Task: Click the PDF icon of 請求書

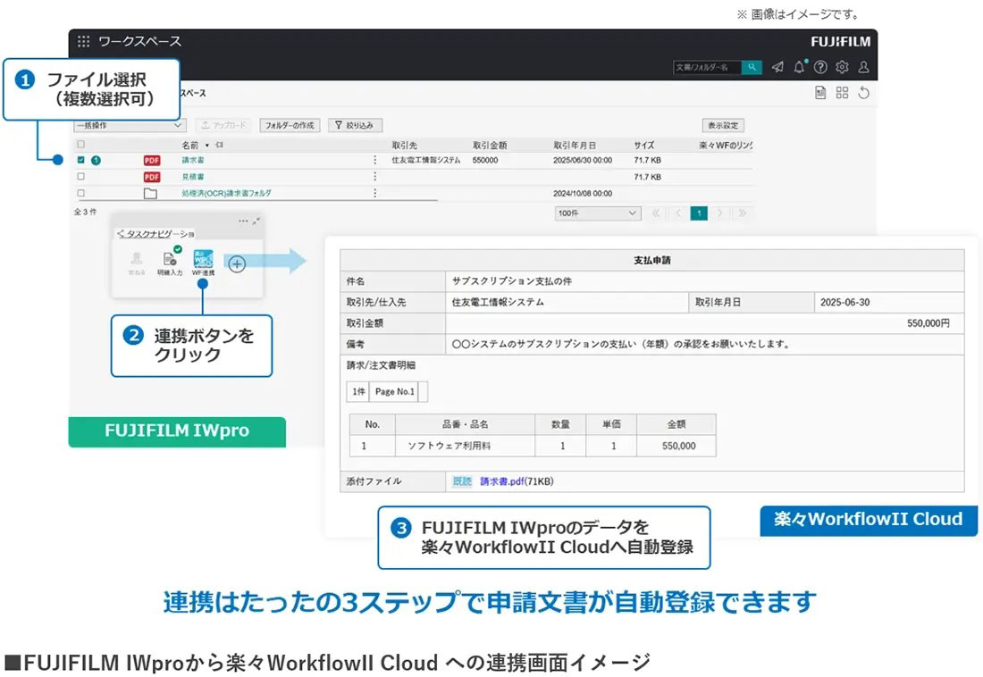Action: click(152, 161)
